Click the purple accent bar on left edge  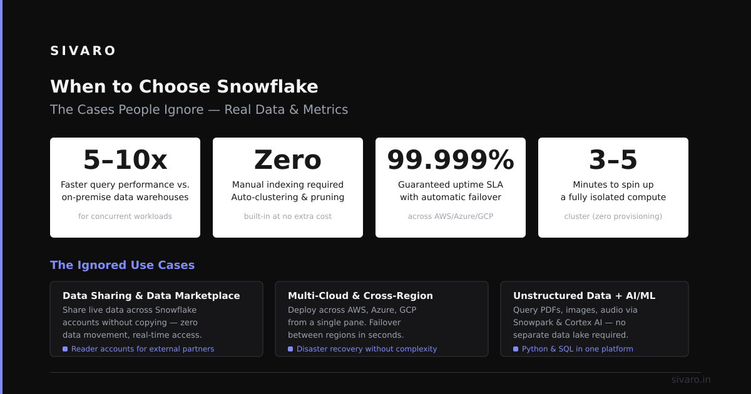pos(1,197)
